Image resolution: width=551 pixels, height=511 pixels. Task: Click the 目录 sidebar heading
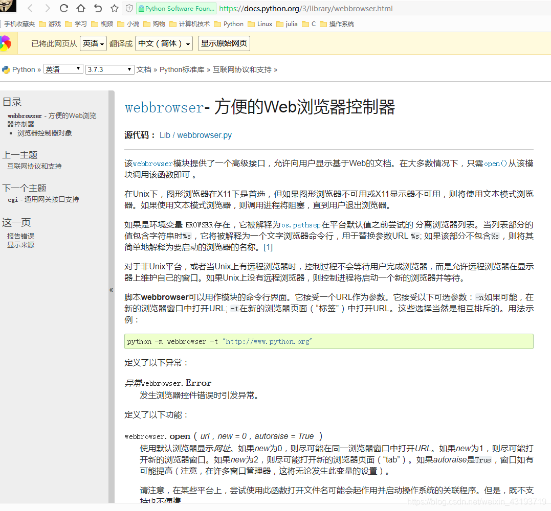(x=12, y=102)
